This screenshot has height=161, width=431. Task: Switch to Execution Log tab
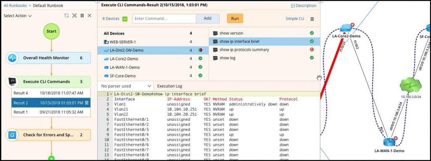coord(170,86)
